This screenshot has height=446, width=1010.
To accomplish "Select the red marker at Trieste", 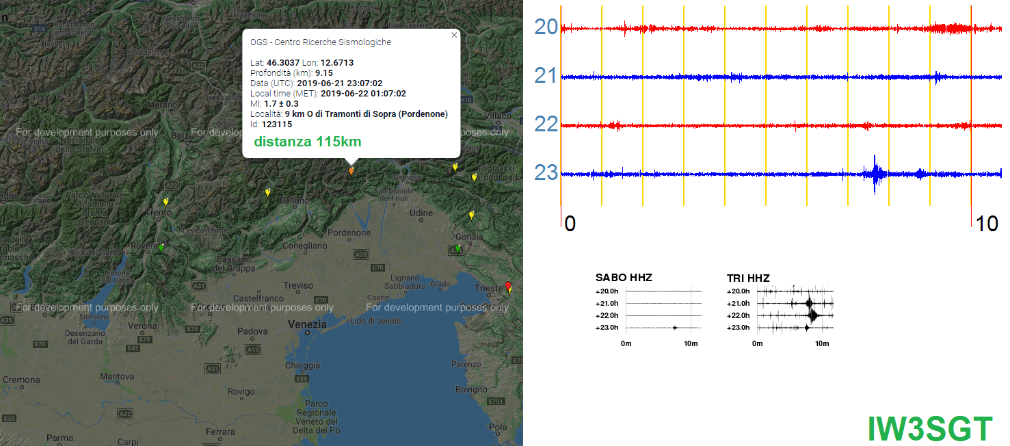I will point(507,286).
